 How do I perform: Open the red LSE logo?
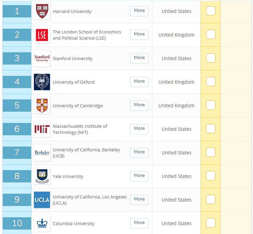(x=42, y=35)
